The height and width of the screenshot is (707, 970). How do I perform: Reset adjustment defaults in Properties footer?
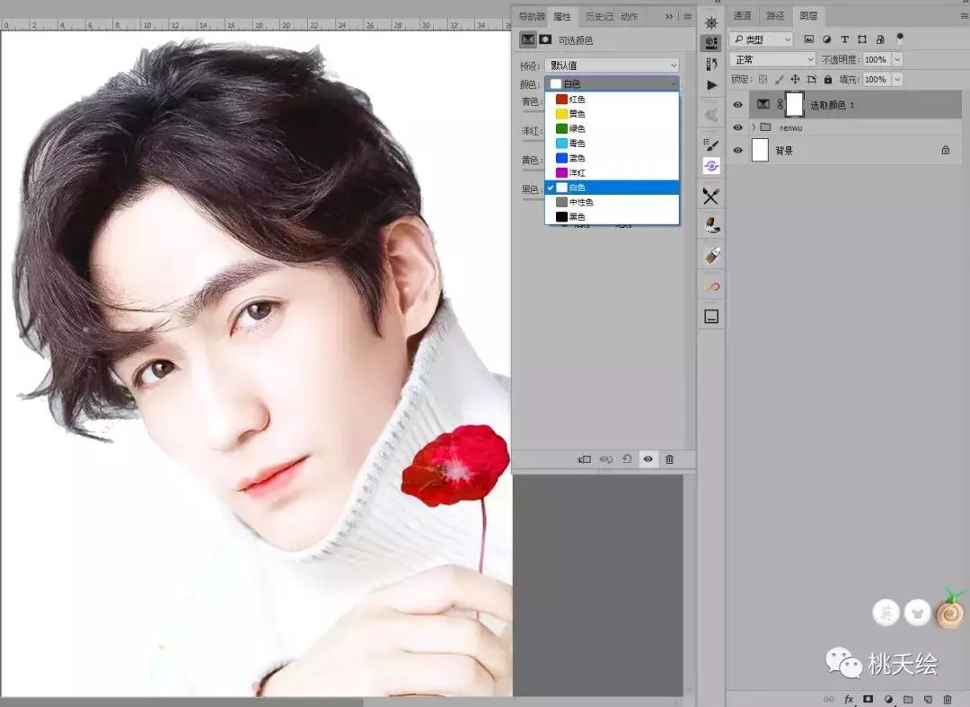click(x=627, y=459)
